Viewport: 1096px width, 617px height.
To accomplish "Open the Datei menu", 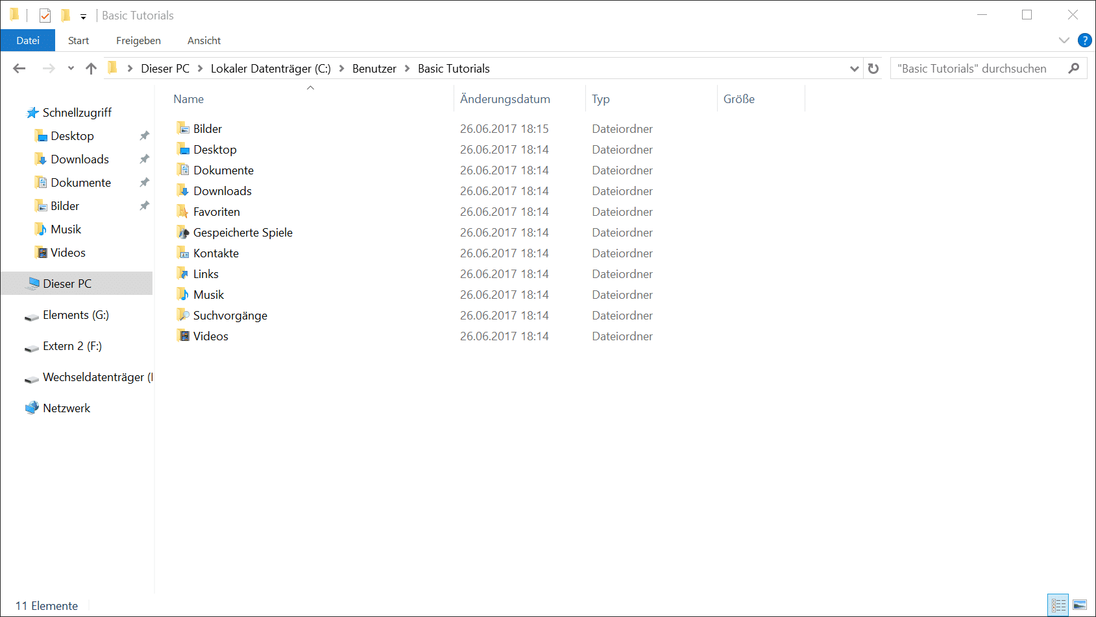I will point(28,40).
